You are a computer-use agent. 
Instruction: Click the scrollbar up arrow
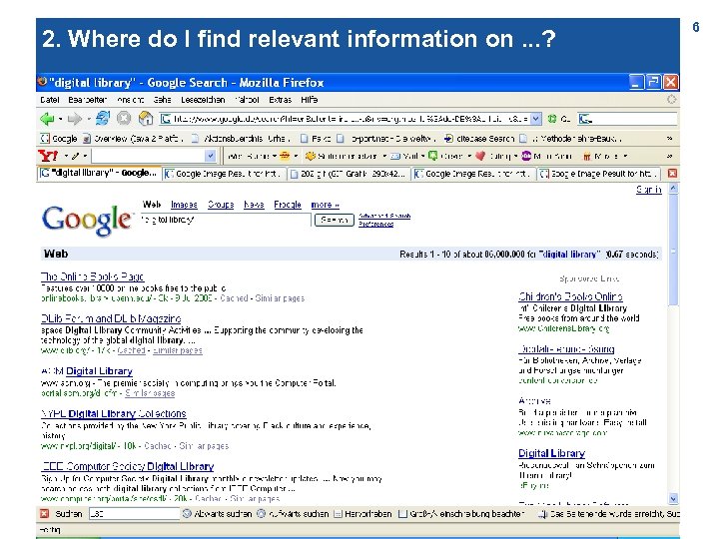(x=673, y=189)
